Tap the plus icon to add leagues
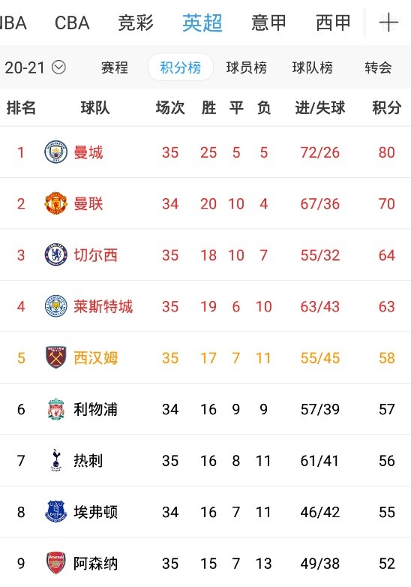Viewport: 411px width, 587px height. (388, 23)
